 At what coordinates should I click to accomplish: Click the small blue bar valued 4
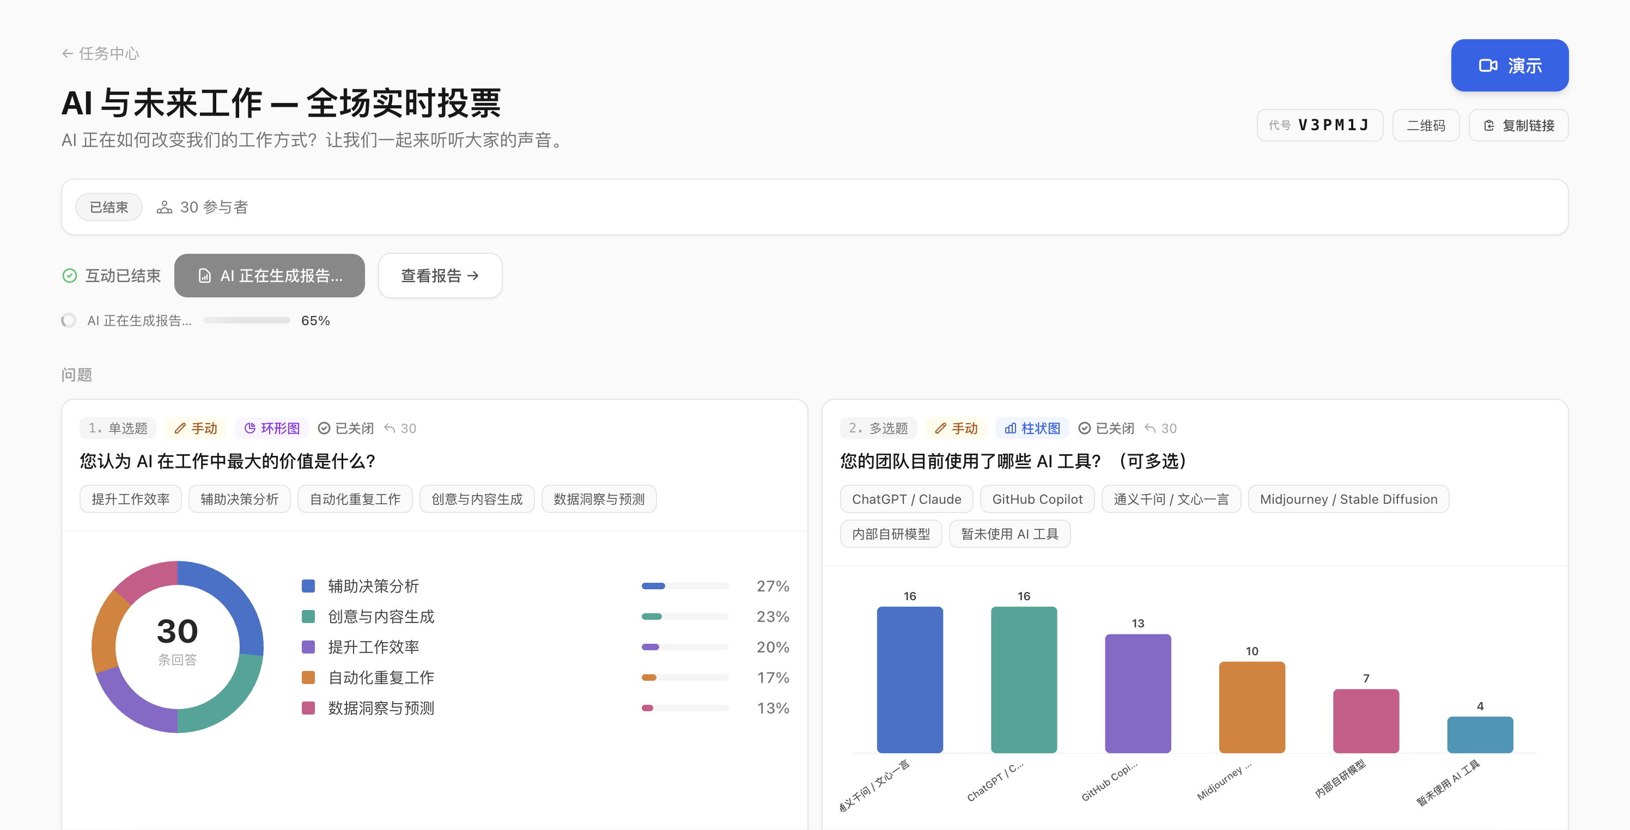pos(1480,735)
